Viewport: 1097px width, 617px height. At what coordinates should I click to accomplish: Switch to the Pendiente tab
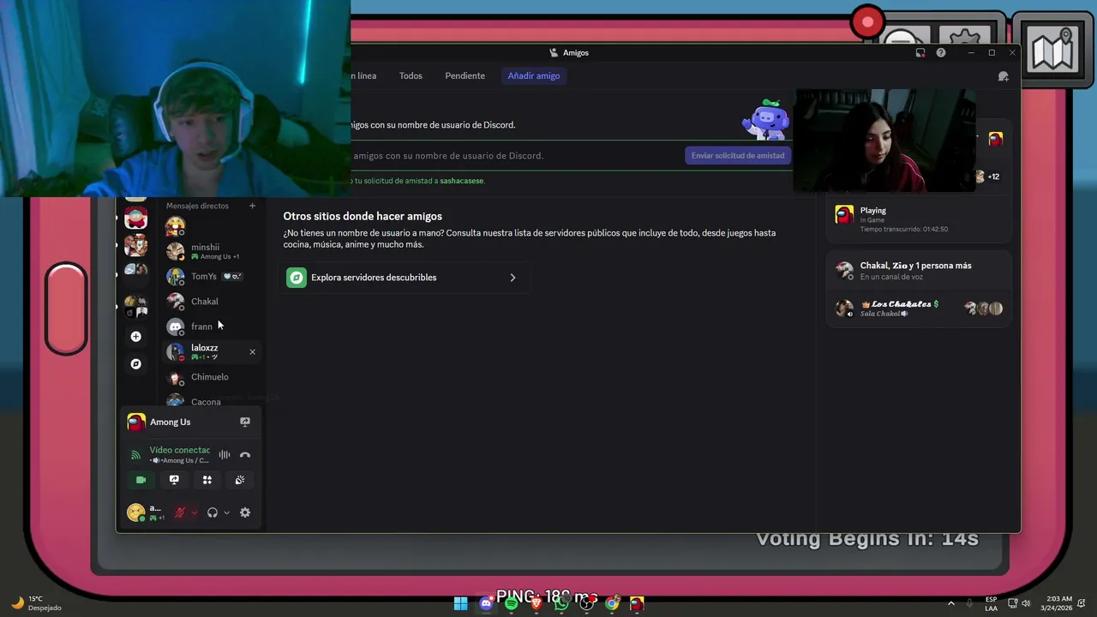pos(465,75)
